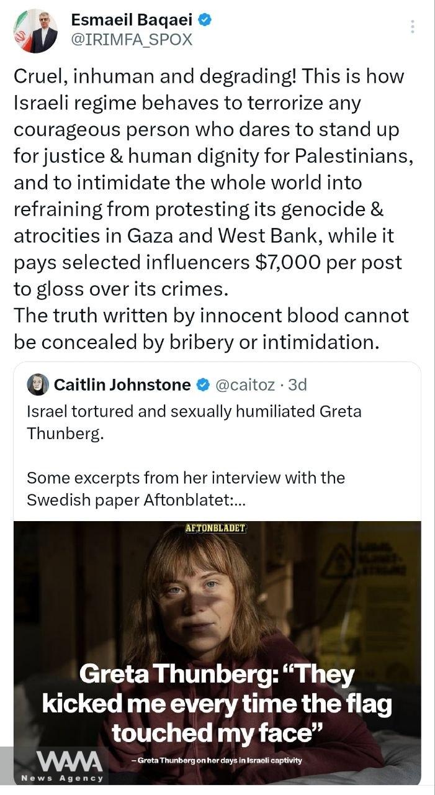Click the verified badge beside Esmaeil Baqaei

click(204, 20)
